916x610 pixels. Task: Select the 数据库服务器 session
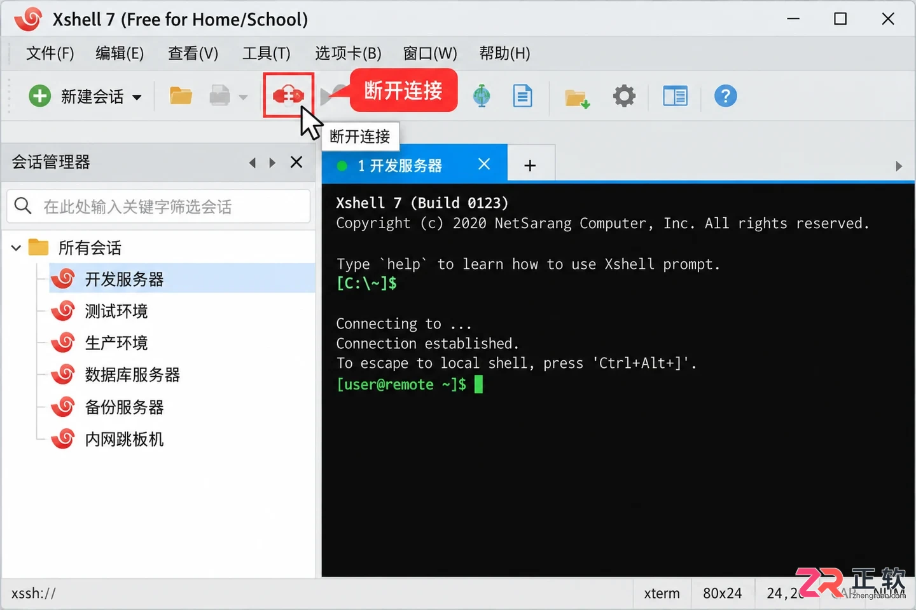tap(132, 375)
